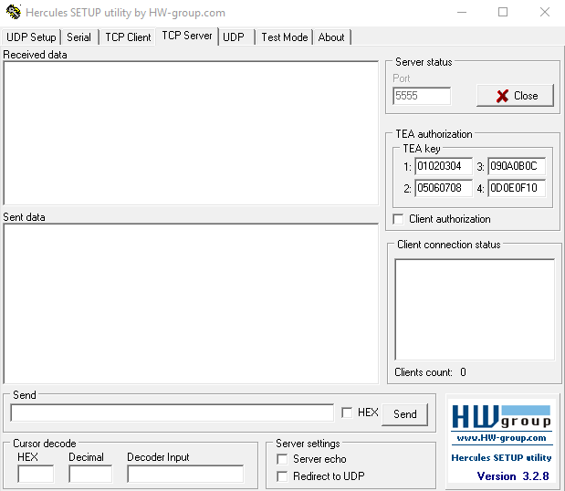Open the www.HW-group.com link
565x491 pixels.
[501, 438]
